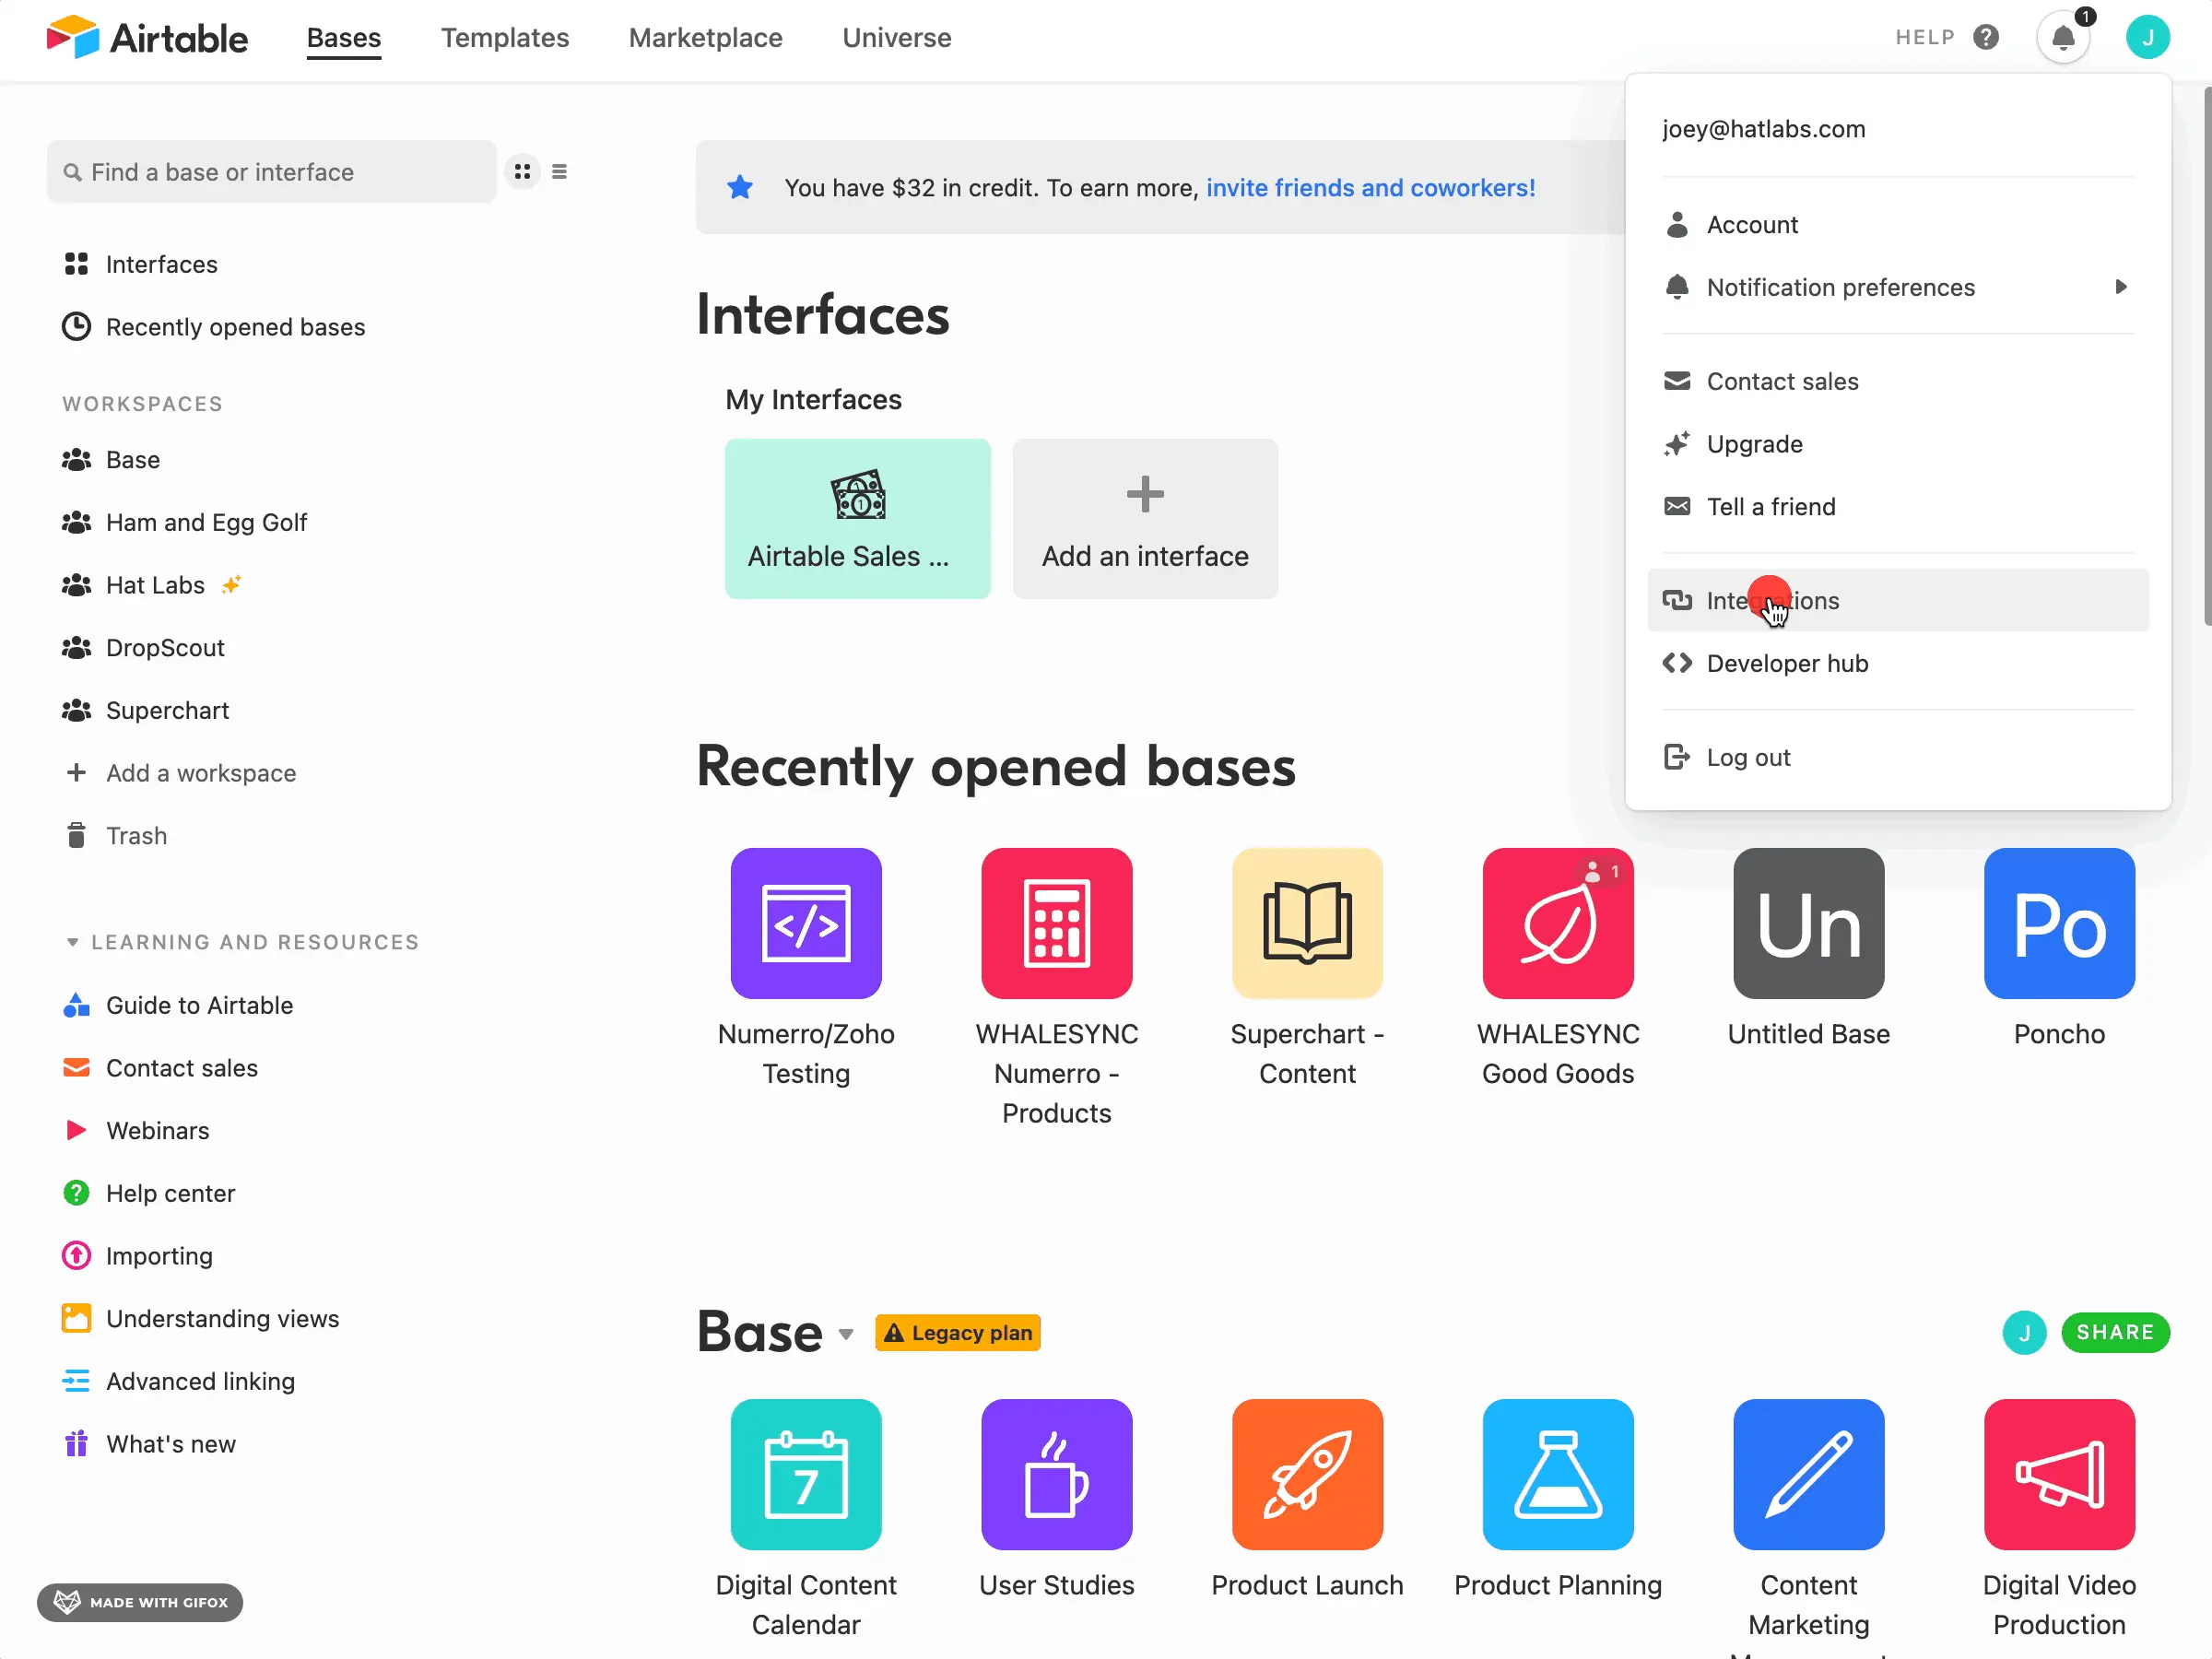2212x1659 pixels.
Task: Select Superchart workspace
Action: [x=146, y=710]
